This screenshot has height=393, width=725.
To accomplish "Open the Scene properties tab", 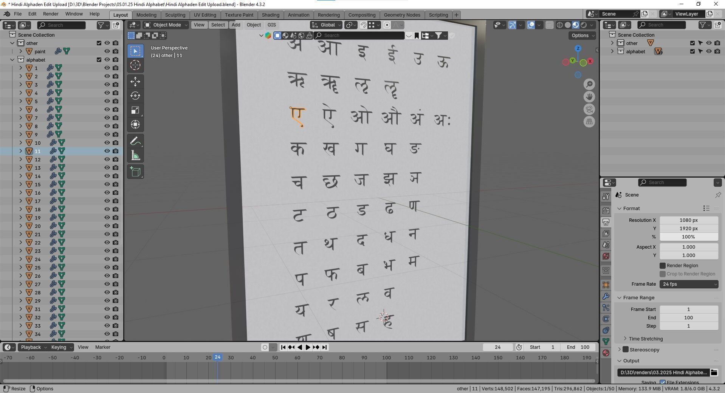I will tap(606, 244).
